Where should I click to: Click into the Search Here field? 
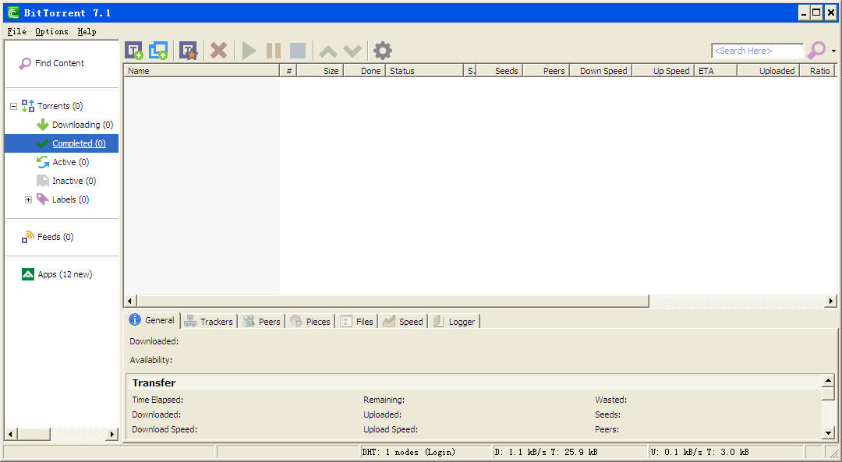[757, 51]
